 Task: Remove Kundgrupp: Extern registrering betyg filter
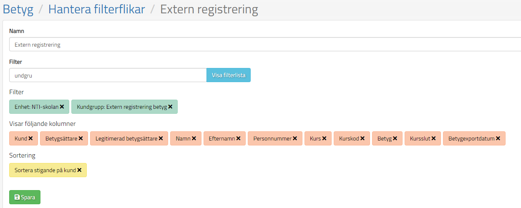tap(170, 107)
